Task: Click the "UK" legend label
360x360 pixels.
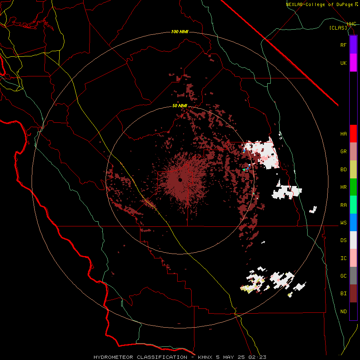Action: point(343,63)
